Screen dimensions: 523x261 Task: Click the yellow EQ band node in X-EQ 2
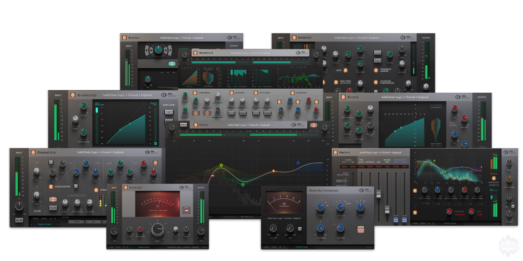coord(221,165)
